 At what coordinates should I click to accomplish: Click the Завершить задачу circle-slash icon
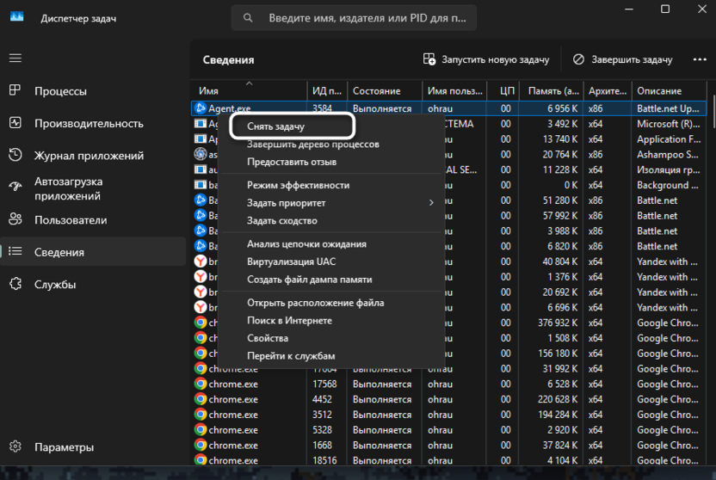[578, 59]
